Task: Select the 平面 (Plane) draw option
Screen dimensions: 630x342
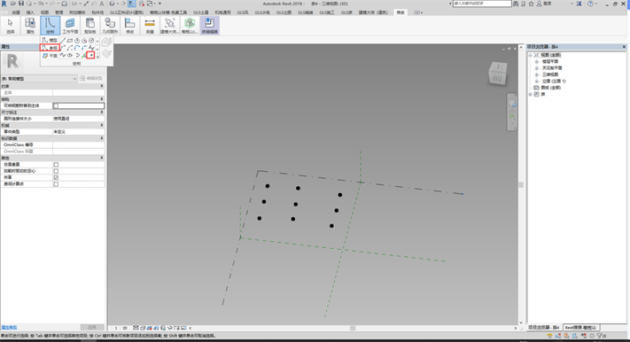Action: 51,56
